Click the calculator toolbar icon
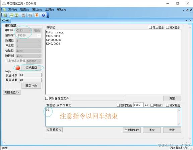Viewport: 193px width, 150px height. click(23, 15)
